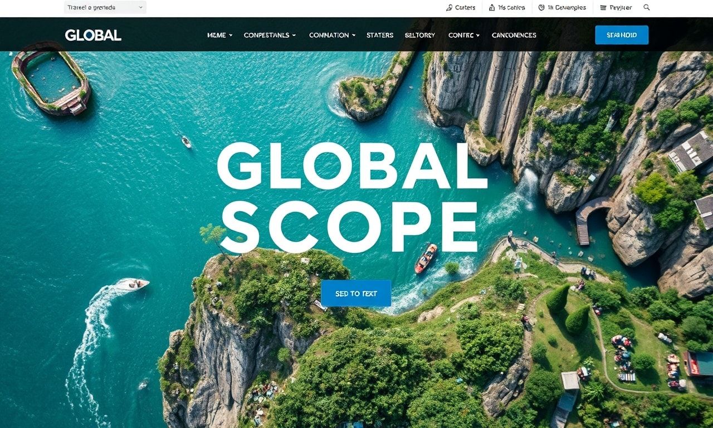713x428 pixels.
Task: Open the CANCONENCES menu item
Action: [514, 35]
